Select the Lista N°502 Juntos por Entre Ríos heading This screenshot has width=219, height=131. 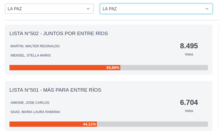tap(59, 34)
